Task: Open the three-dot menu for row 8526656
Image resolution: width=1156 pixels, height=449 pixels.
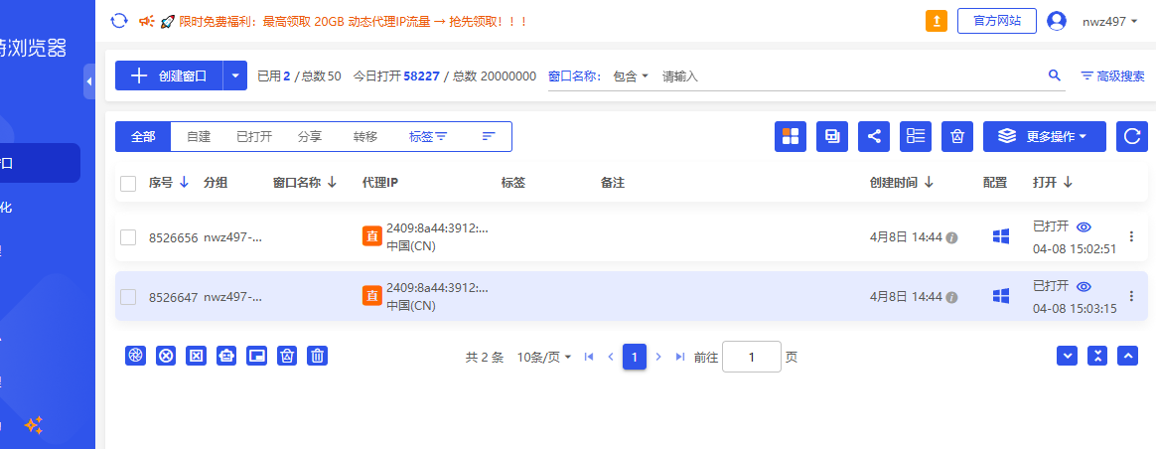Action: 1132,236
